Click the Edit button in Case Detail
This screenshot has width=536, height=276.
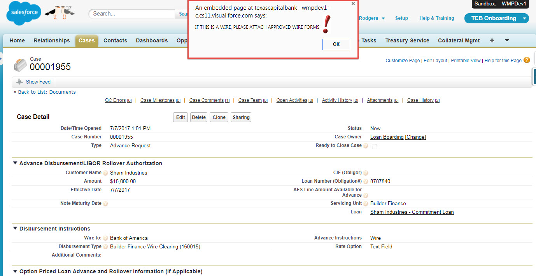180,117
